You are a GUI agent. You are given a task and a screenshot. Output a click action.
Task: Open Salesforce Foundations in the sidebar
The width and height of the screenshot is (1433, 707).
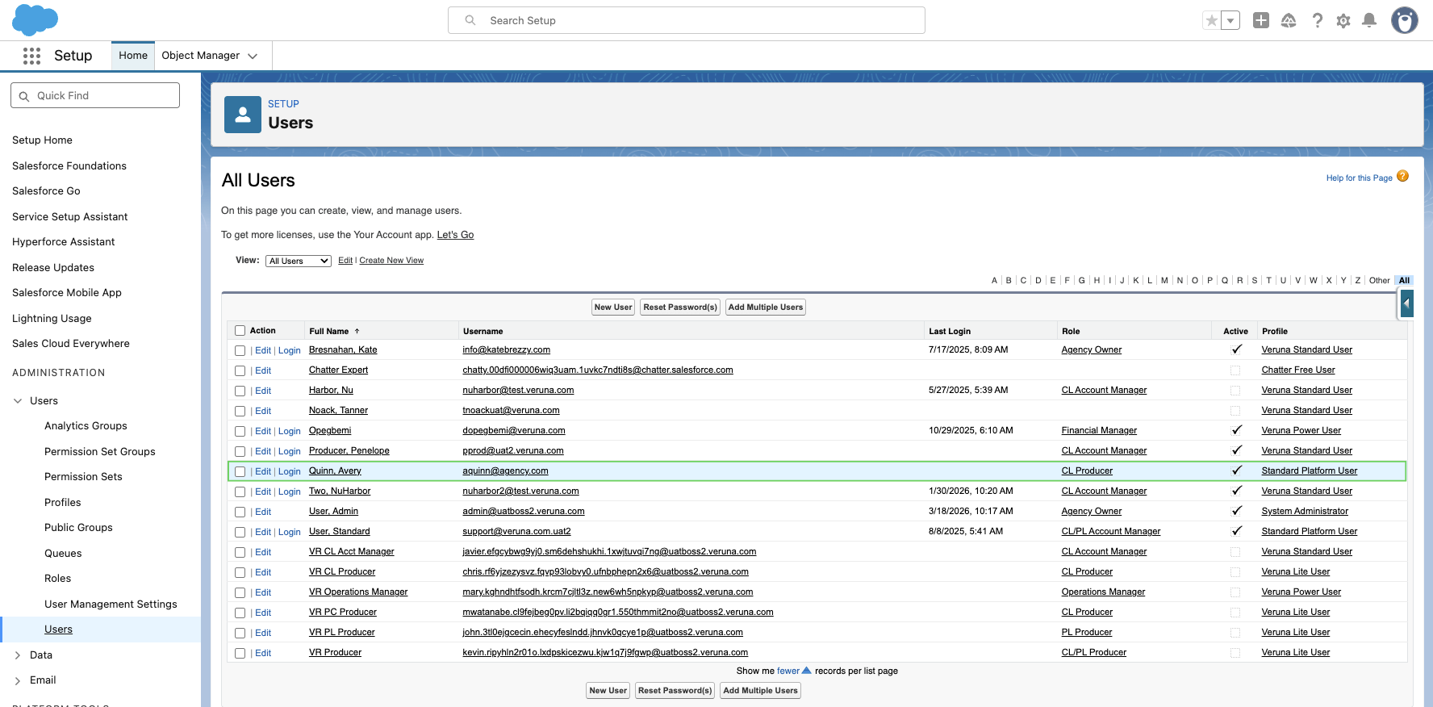[x=69, y=165]
